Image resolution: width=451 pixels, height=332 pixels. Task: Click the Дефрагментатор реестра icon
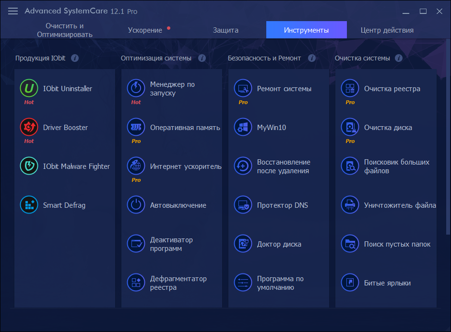coord(136,282)
